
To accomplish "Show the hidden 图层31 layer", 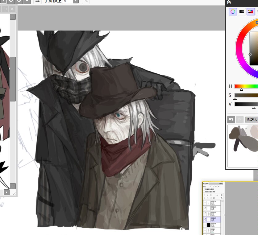I will click(x=205, y=201).
